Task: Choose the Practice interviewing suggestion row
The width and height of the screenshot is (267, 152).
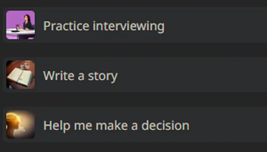Action: coord(153,25)
